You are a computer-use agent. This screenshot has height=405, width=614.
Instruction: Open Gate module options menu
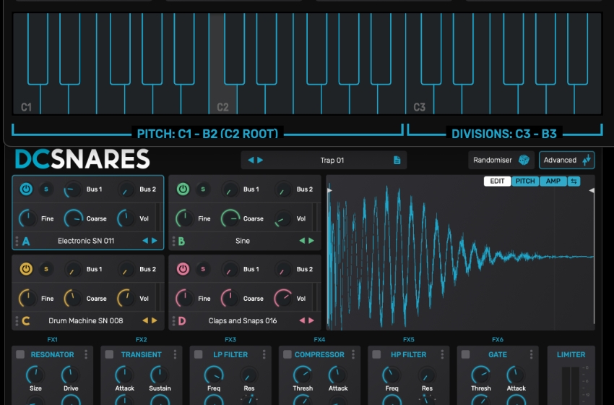tap(532, 354)
